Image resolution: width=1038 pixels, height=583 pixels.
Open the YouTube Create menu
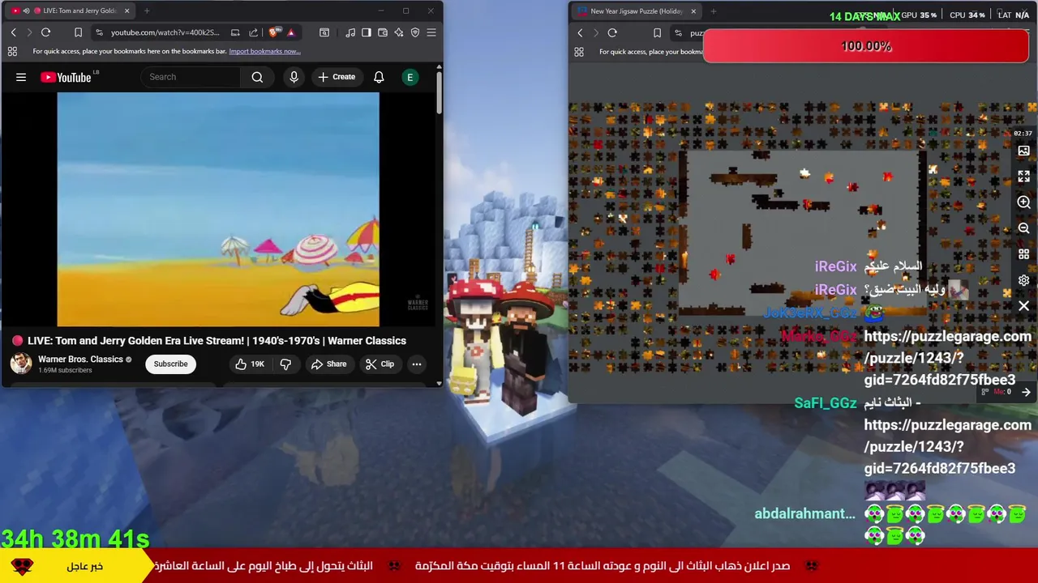click(337, 77)
